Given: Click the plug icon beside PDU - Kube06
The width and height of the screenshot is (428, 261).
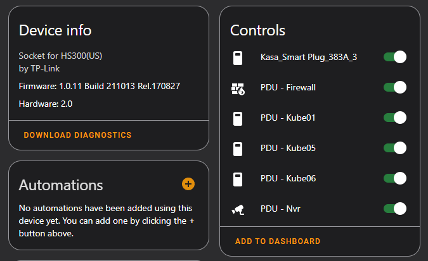Looking at the screenshot, I should (238, 179).
